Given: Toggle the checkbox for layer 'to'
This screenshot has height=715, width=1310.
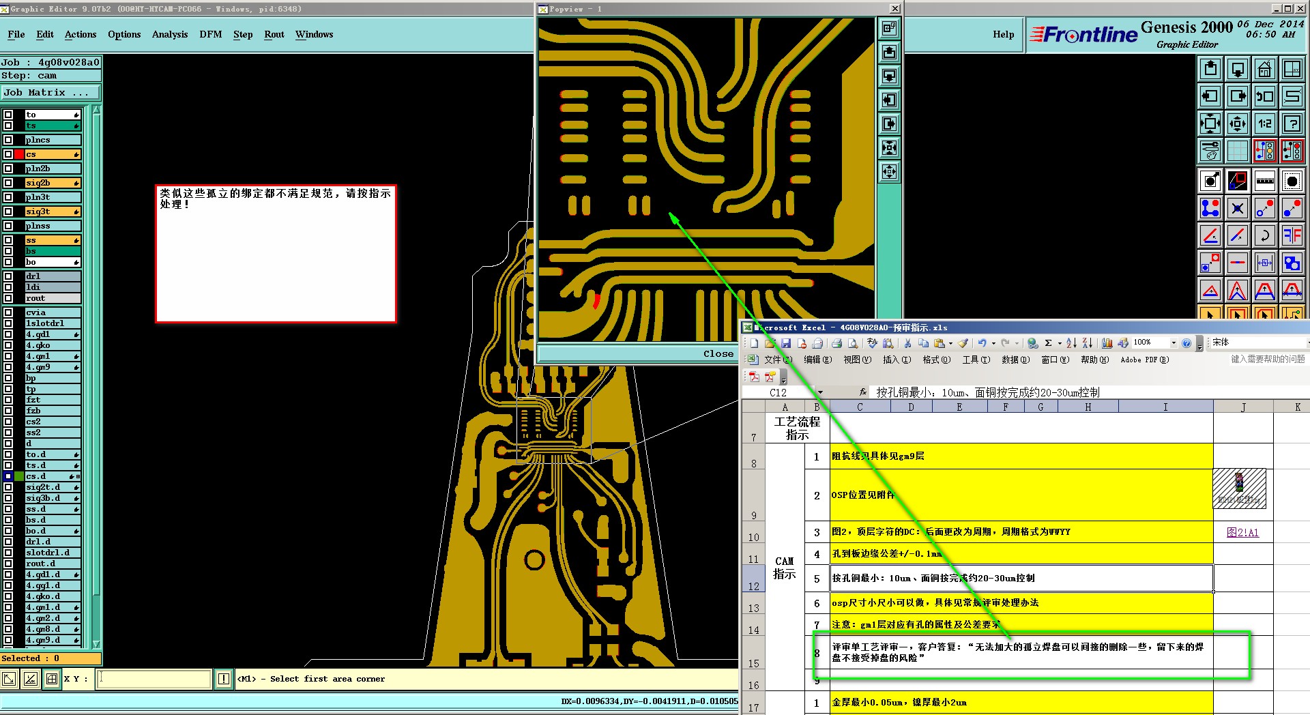Looking at the screenshot, I should coord(8,115).
